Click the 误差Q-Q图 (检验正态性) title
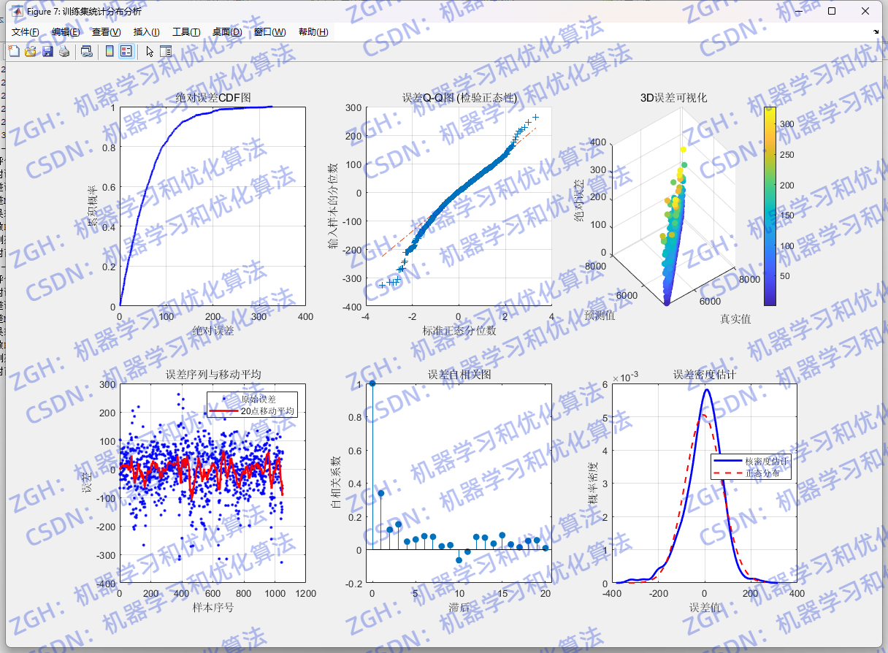Image resolution: width=888 pixels, height=653 pixels. click(459, 98)
